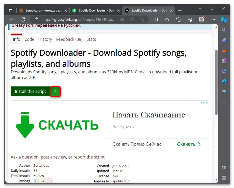Viewport: 234px width, 188px height.
Task: Switch to the Feedback (38) tab
Action: (69, 39)
